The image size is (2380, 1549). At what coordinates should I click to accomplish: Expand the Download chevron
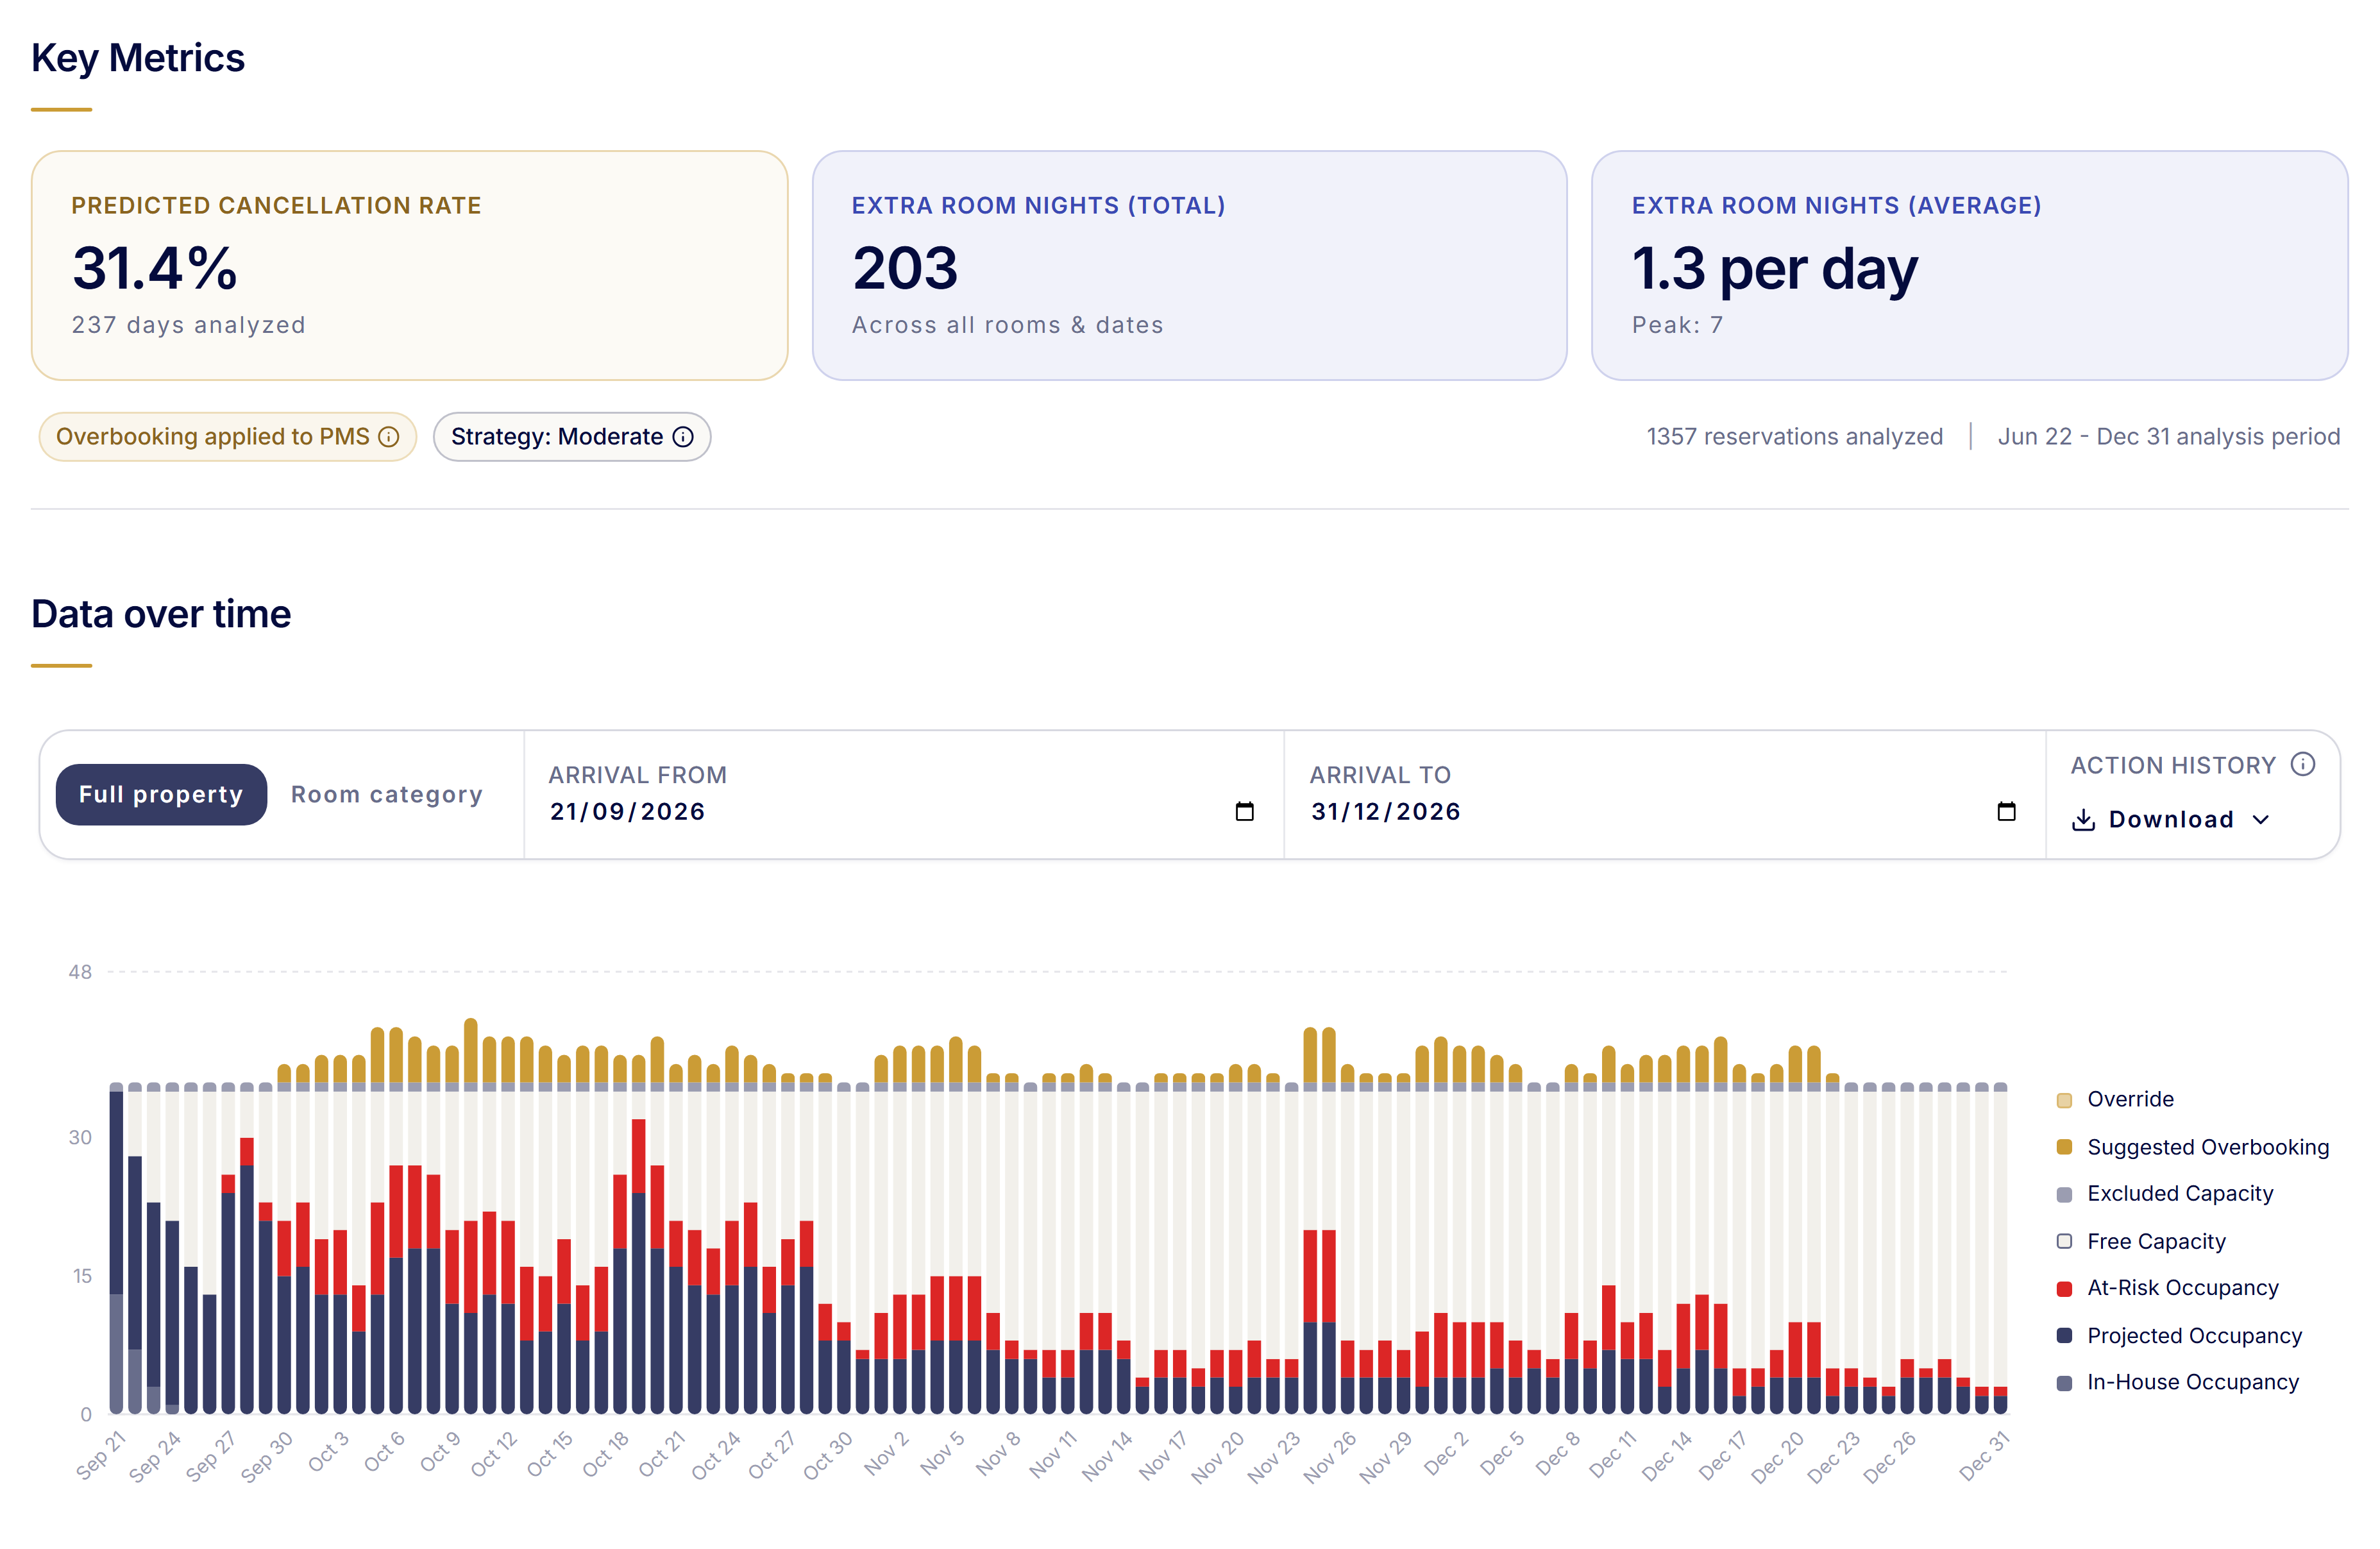click(2261, 820)
